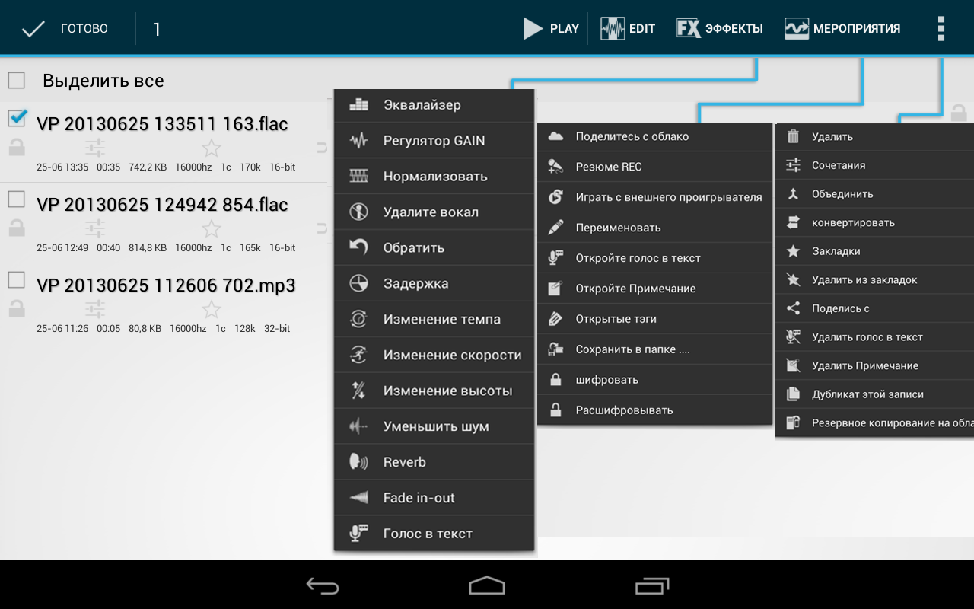Expand the МЕРОПРИЯТИЯ actions menu
The image size is (974, 609).
pyautogui.click(x=842, y=29)
